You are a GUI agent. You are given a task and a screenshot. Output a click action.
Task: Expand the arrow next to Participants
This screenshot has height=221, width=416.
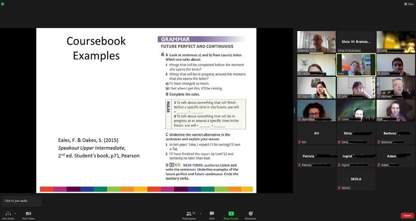(x=200, y=213)
